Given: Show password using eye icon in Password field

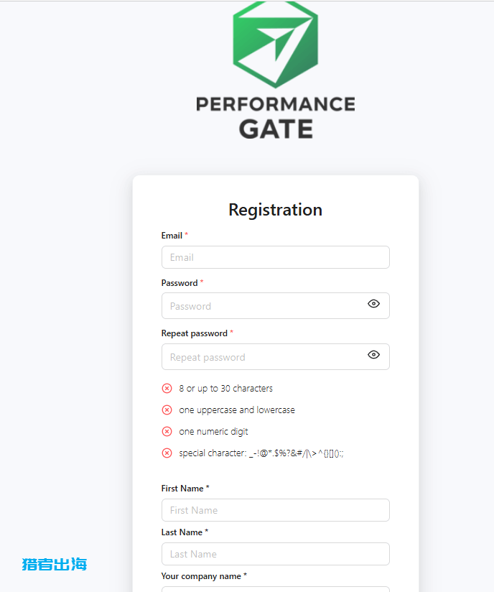Looking at the screenshot, I should click(373, 304).
